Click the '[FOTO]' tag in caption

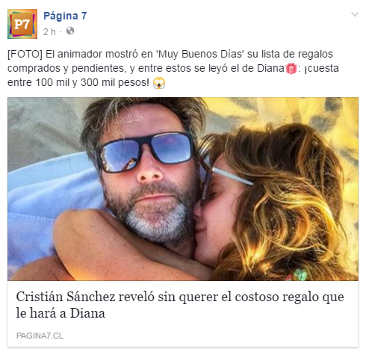(25, 54)
